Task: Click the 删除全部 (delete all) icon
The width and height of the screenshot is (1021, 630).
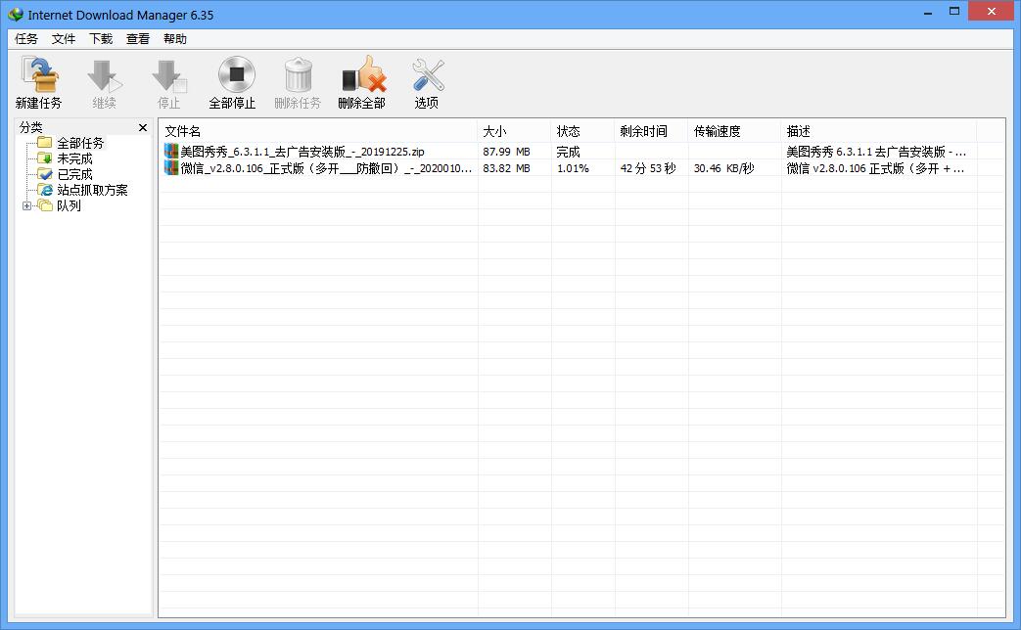Action: [x=363, y=73]
